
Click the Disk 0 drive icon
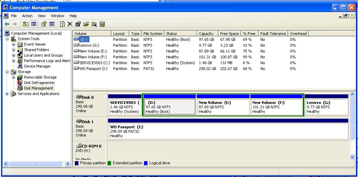[79, 97]
